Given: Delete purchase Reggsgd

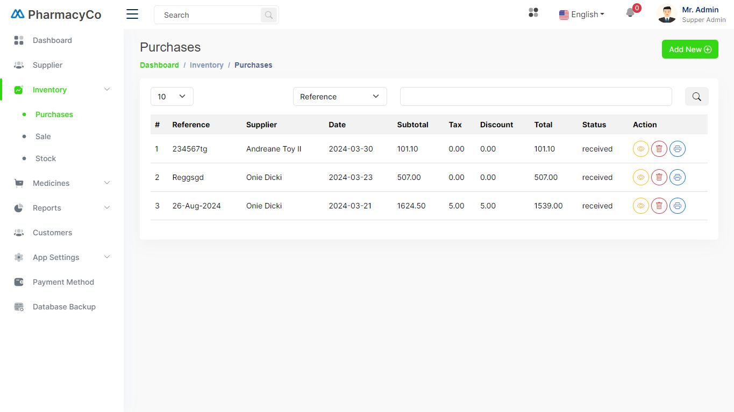Looking at the screenshot, I should click(659, 177).
